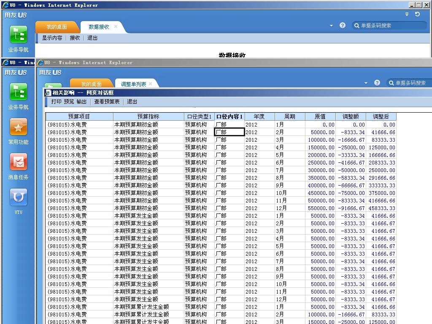
Task: Click 用友U8 logo in top window
Action: coord(16,15)
